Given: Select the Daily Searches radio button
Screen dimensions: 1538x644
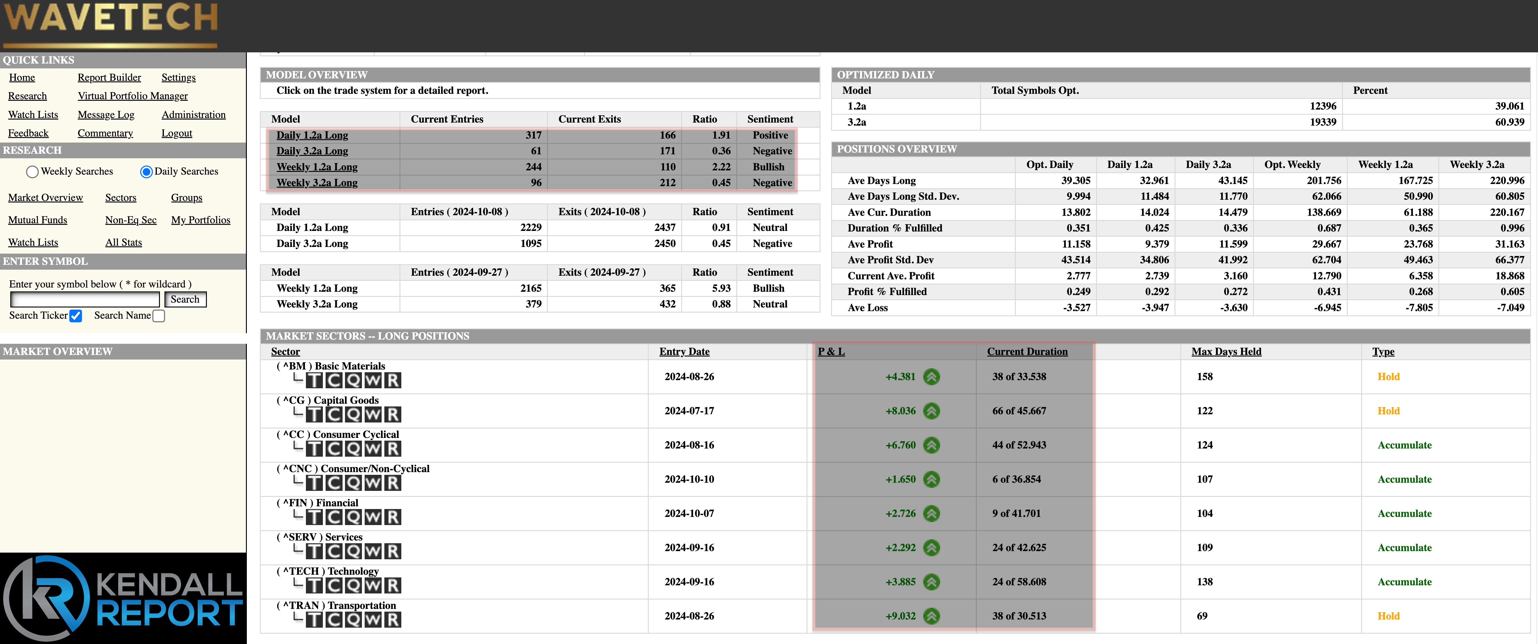Looking at the screenshot, I should click(x=146, y=172).
